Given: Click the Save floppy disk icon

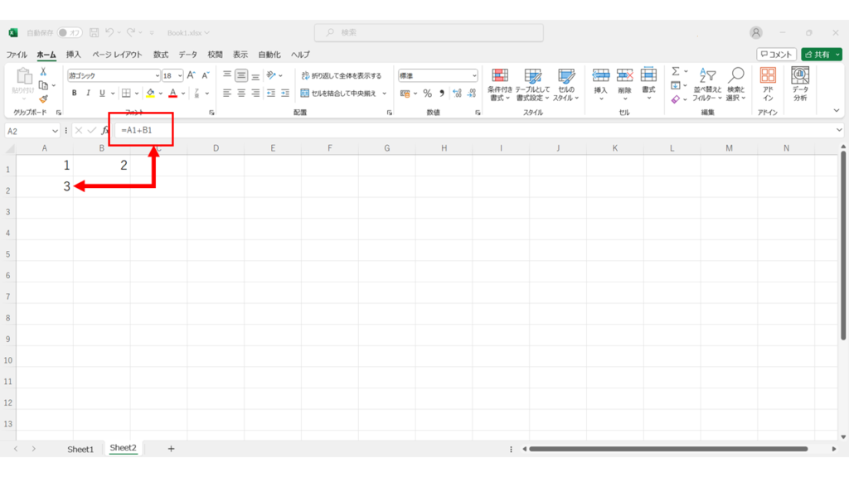Looking at the screenshot, I should 95,32.
